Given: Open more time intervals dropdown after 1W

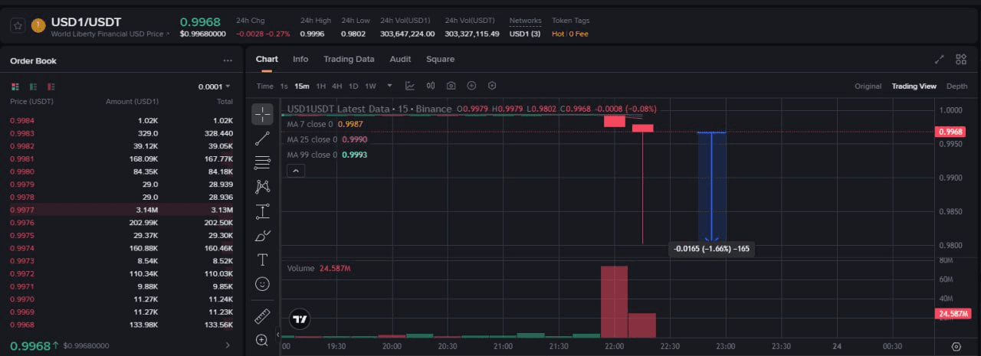Looking at the screenshot, I should 389,86.
